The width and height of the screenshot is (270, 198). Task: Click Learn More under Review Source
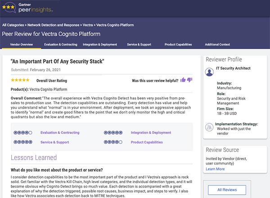click(215, 169)
